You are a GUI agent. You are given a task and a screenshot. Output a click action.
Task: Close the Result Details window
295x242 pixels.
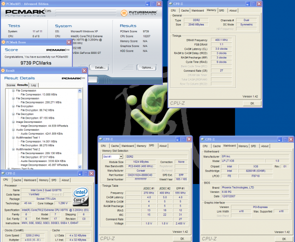click(84, 70)
